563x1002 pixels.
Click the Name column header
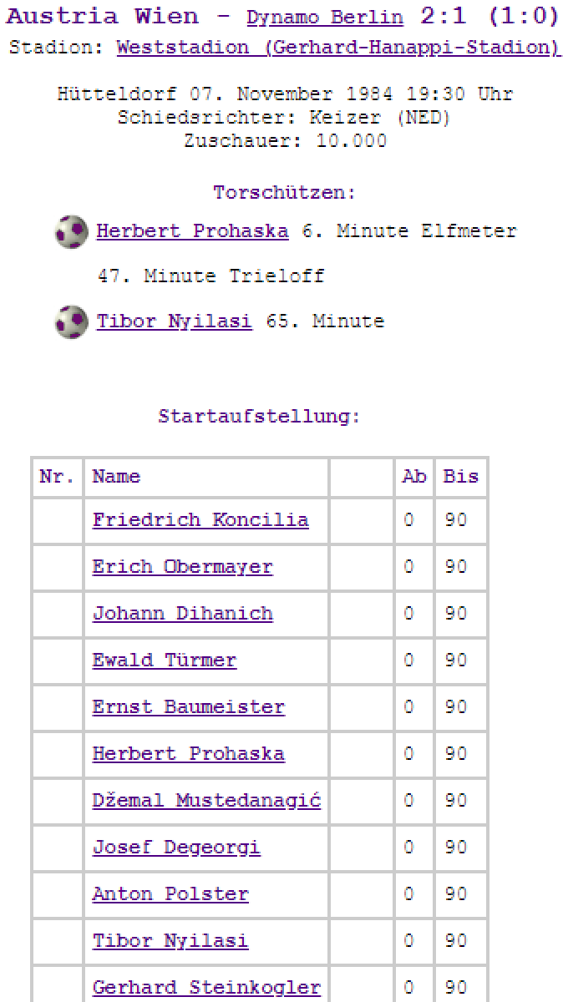pyautogui.click(x=116, y=477)
